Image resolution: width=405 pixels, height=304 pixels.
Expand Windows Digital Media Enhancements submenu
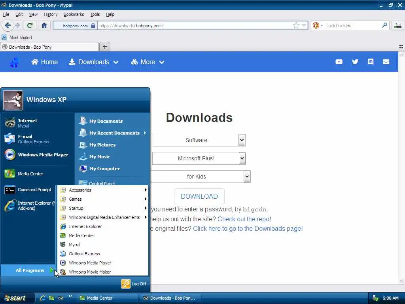tap(103, 217)
